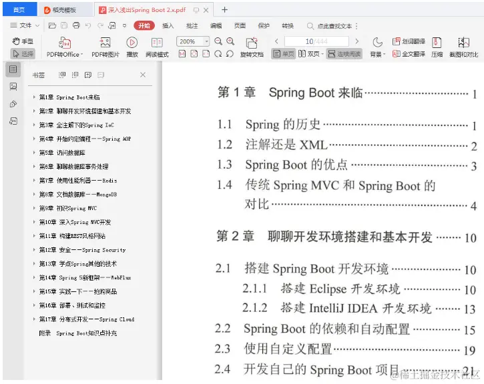The image size is (484, 384).
Task: Click 点此查找文本 search text box
Action: [x=334, y=26]
